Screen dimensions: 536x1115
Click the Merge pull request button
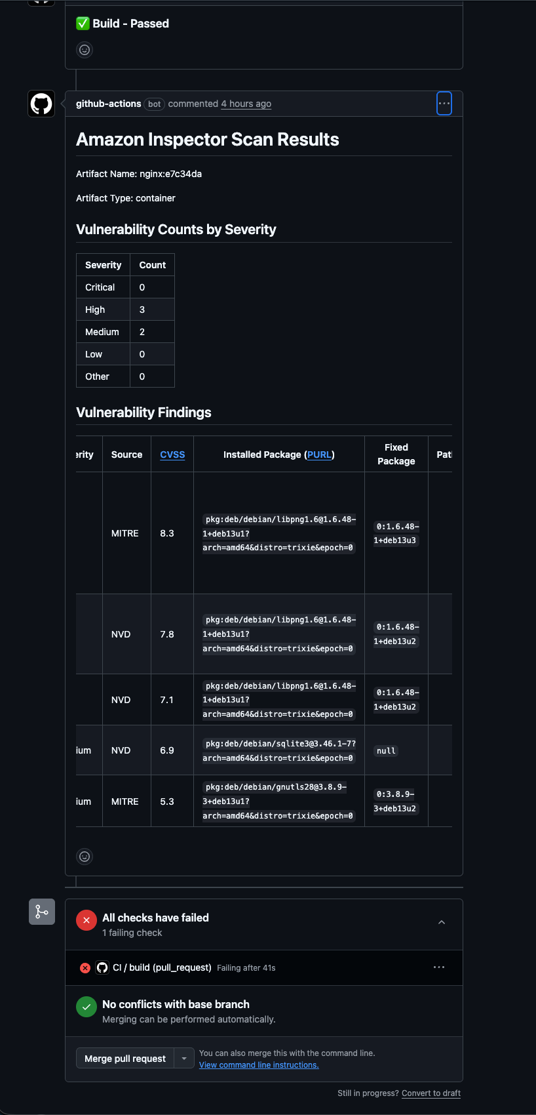click(x=125, y=1059)
